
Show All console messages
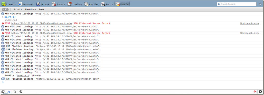pos(5,9)
